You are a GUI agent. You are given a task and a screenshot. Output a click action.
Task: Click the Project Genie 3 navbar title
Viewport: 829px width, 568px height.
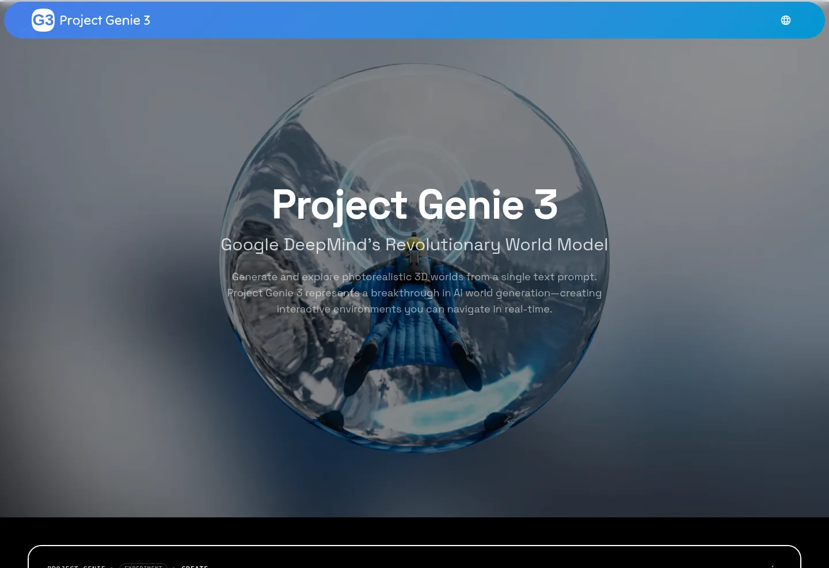(x=105, y=20)
